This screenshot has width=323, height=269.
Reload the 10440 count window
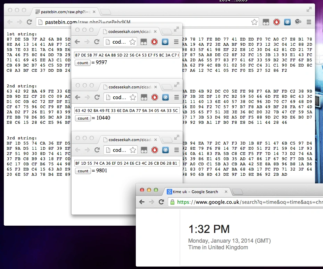[x=97, y=97]
